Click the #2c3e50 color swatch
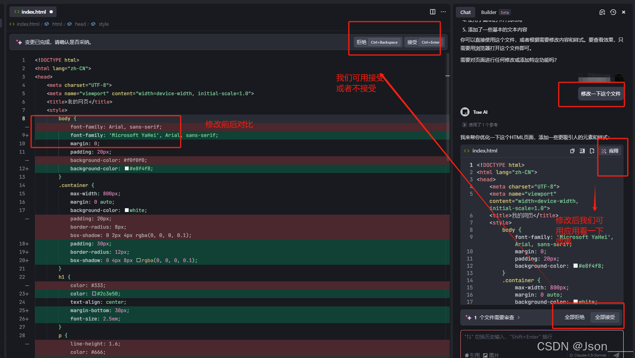Image resolution: width=635 pixels, height=358 pixels. [94, 294]
